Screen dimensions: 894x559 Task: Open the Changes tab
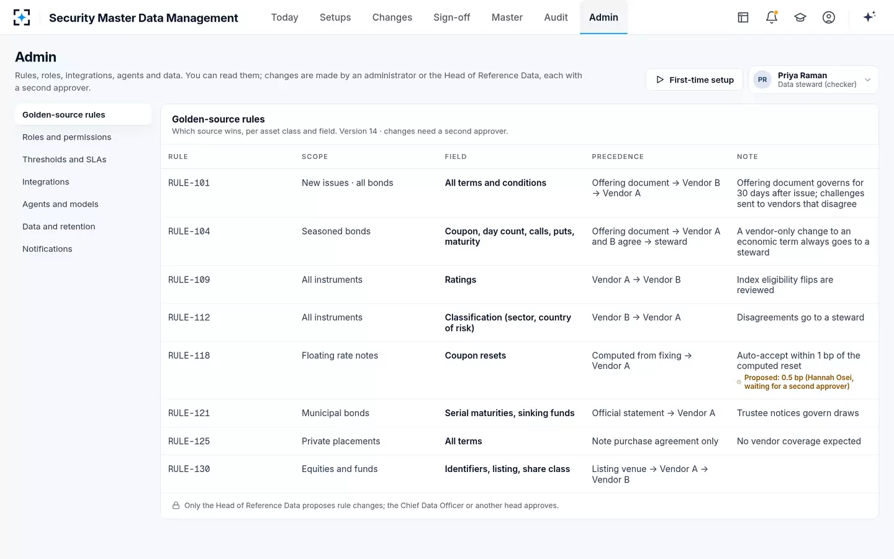[x=392, y=17]
